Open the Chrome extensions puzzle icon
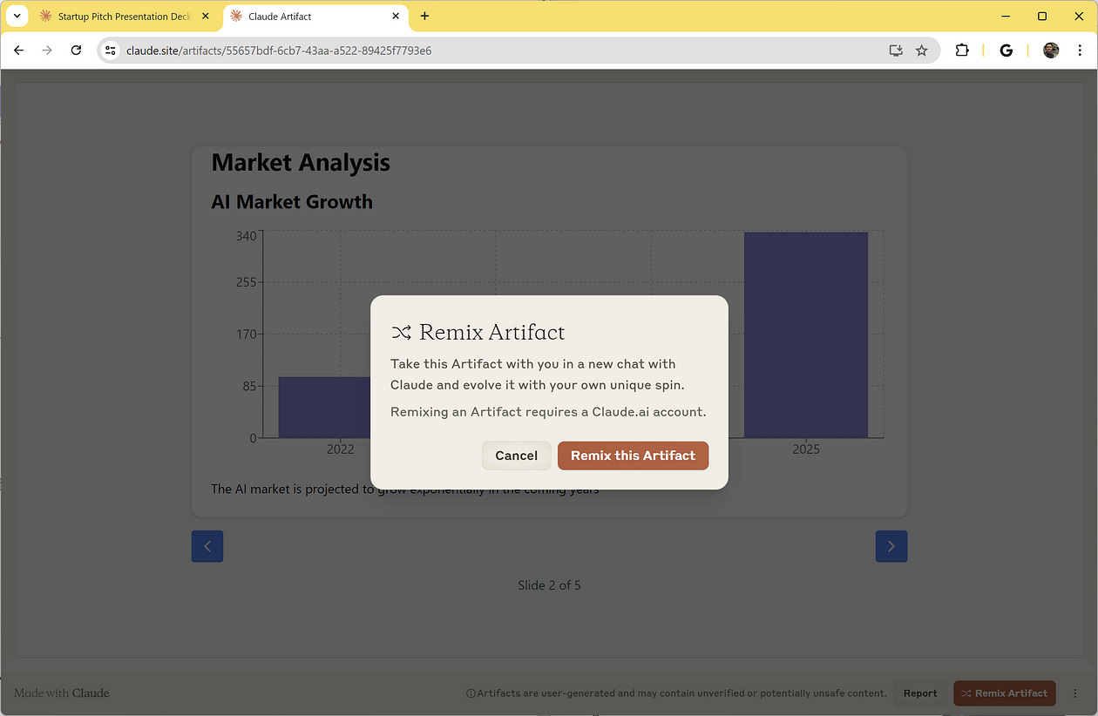The image size is (1098, 716). tap(962, 51)
